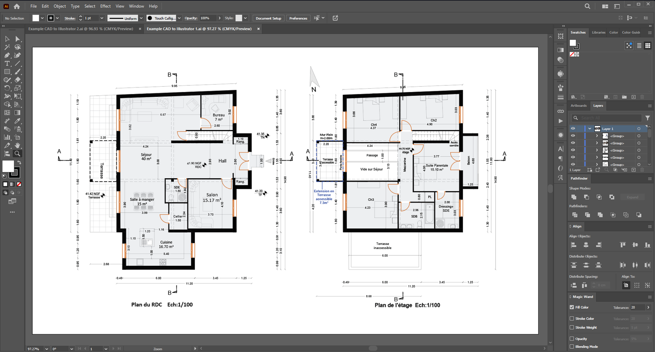This screenshot has height=352, width=655.
Task: Click the None swatch in Swatches panel
Action: click(x=572, y=54)
